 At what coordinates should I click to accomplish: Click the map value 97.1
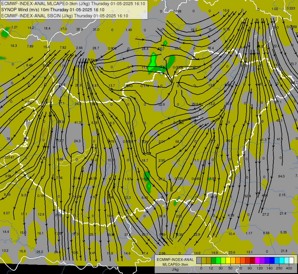point(162,179)
